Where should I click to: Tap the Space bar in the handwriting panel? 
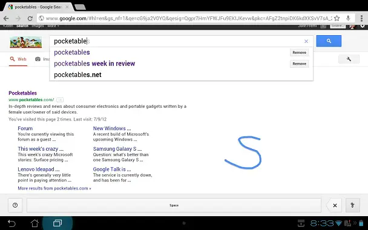coord(174,205)
